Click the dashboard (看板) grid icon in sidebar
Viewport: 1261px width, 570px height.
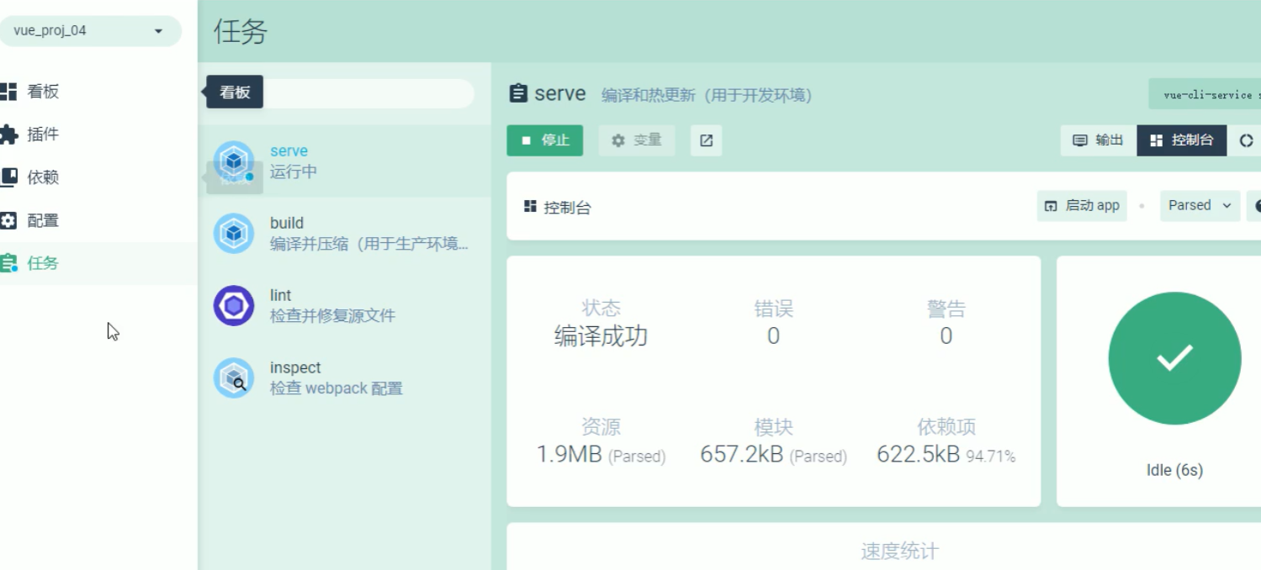8,92
